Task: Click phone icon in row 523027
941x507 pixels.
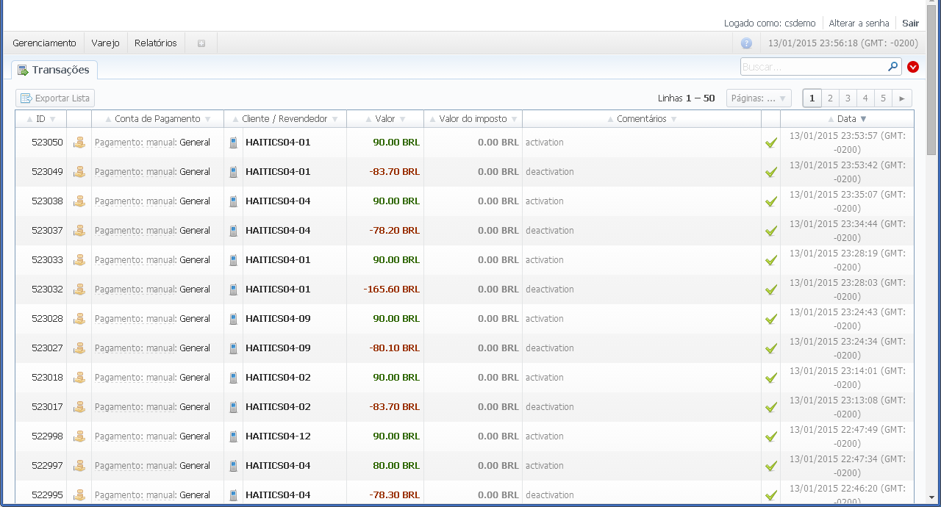Action: 234,348
